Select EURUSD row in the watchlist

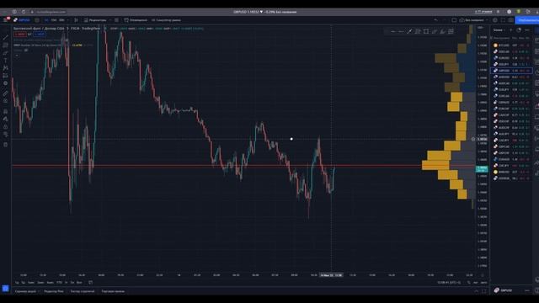[x=511, y=58]
